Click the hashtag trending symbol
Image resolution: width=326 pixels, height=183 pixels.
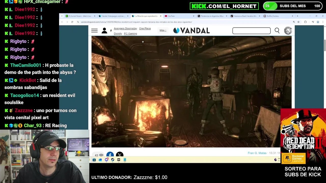(111, 31)
